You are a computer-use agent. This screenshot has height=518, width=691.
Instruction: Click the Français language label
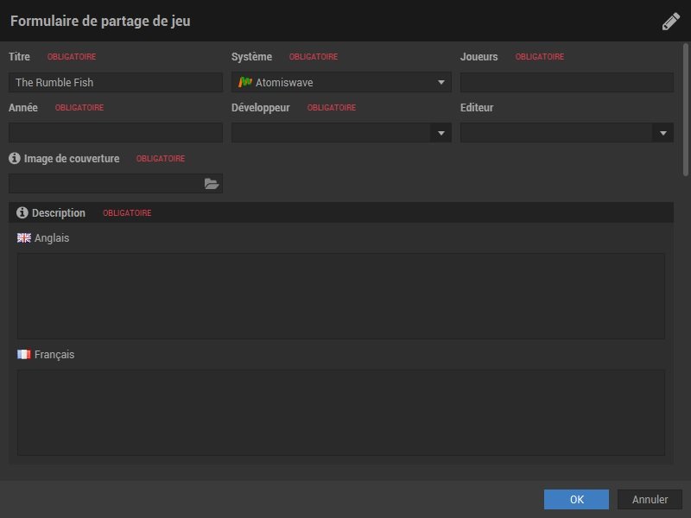pos(54,355)
